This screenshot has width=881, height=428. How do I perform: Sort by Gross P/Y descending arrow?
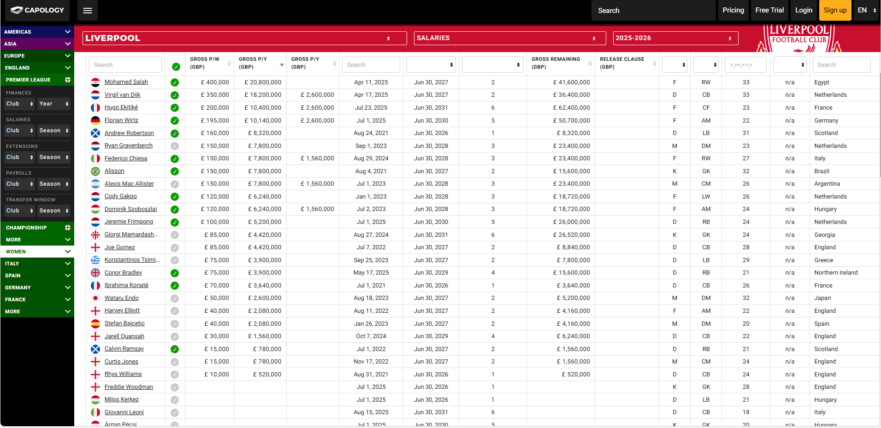click(x=282, y=65)
